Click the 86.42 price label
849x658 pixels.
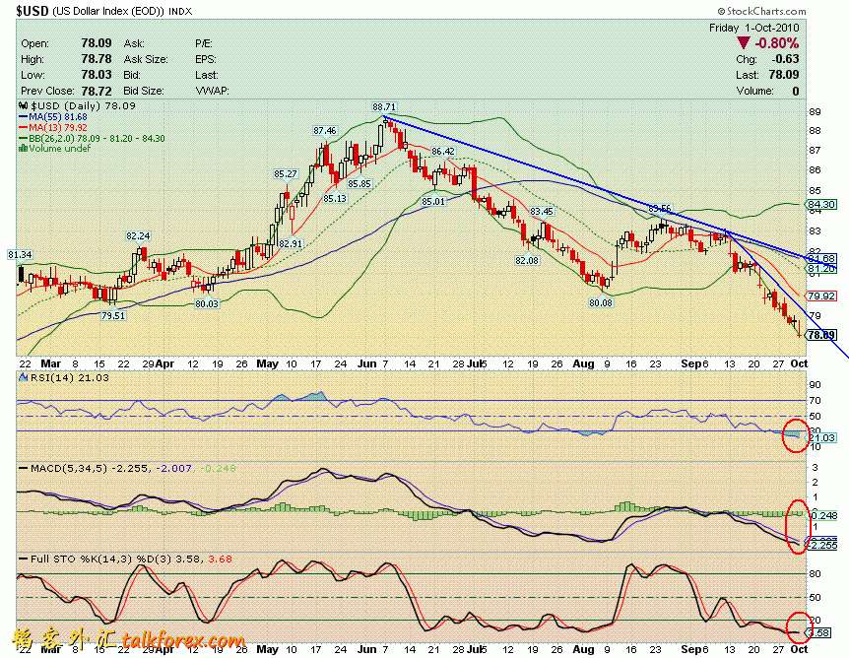click(x=443, y=151)
